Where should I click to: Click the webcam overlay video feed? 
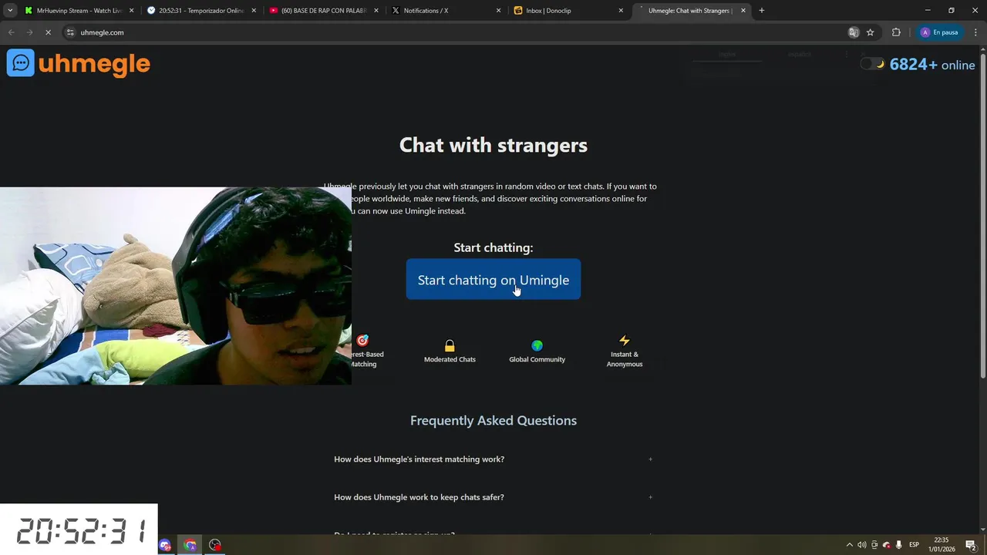coord(176,286)
